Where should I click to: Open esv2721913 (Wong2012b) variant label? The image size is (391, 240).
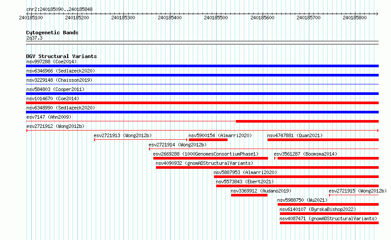(123, 135)
